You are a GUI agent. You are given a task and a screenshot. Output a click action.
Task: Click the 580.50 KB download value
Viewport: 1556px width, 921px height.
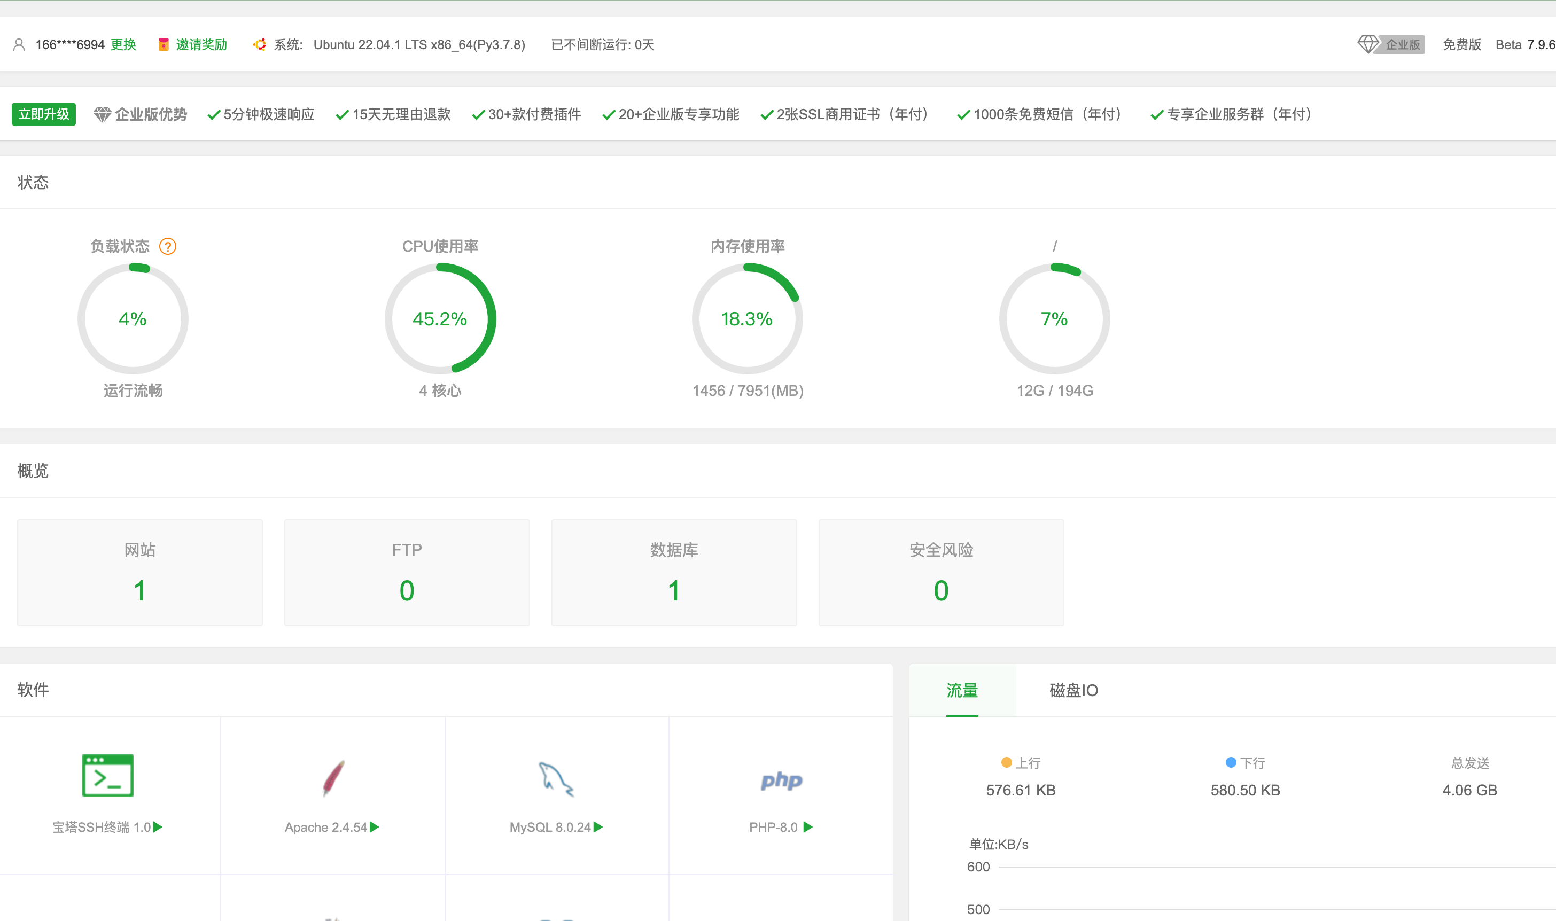click(1245, 790)
